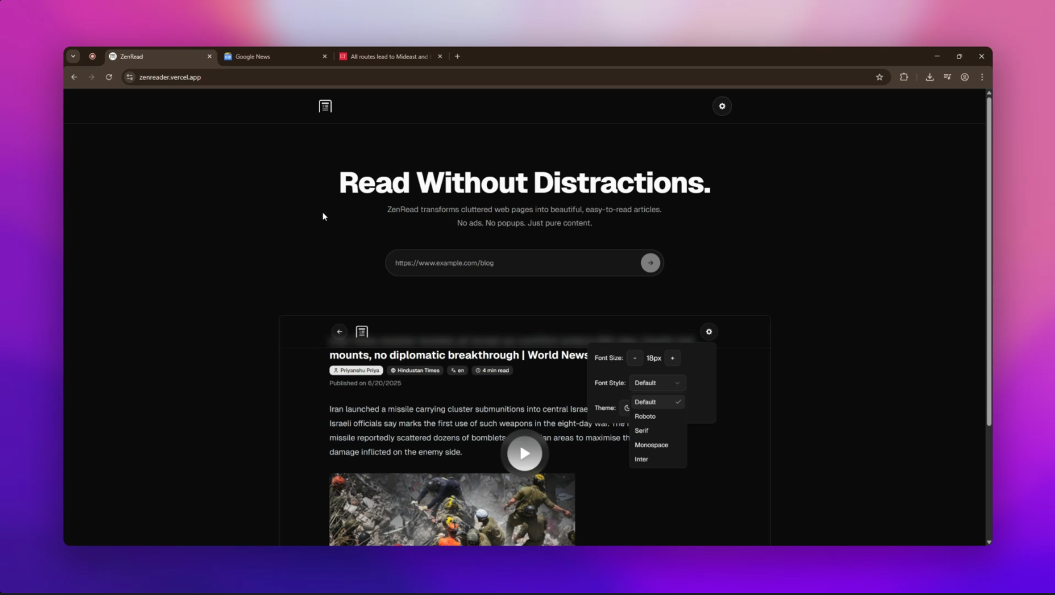Restore down the browser window
The height and width of the screenshot is (595, 1055).
tap(959, 56)
